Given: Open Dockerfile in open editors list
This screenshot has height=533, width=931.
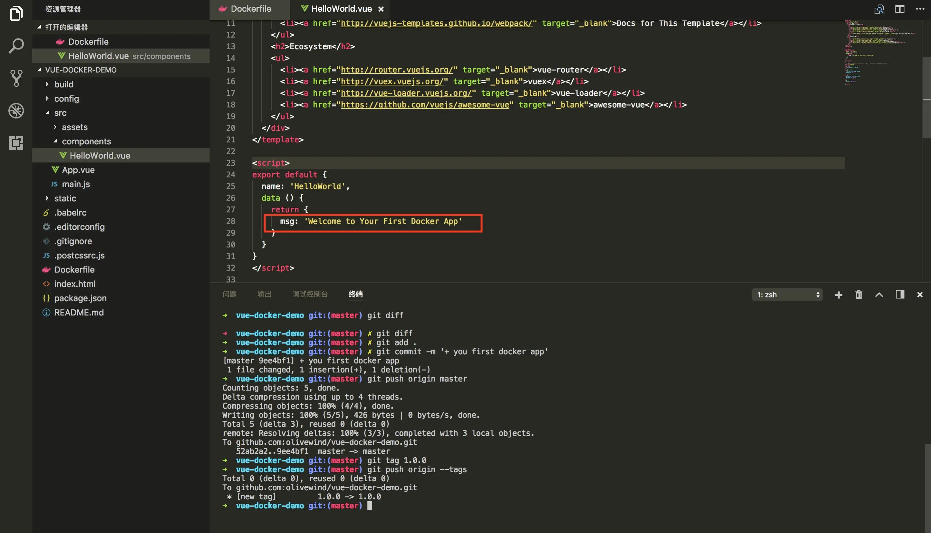Looking at the screenshot, I should point(121,41).
